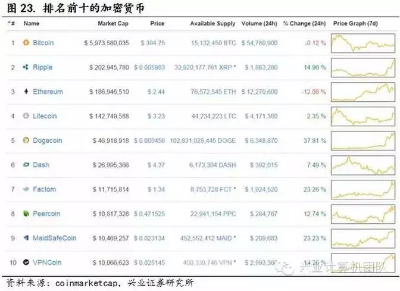Viewport: 400px width, 291px height.
Task: Open Dogecoin 7-day price graph thumbnail
Action: [363, 141]
